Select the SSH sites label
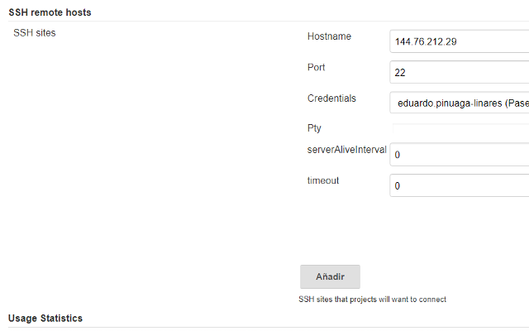This screenshot has height=331, width=529. coord(35,33)
